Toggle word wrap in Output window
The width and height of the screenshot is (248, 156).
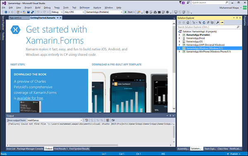coord(113,120)
